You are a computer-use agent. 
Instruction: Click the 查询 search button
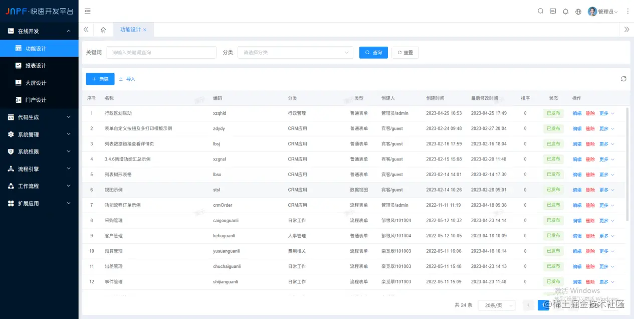point(373,52)
